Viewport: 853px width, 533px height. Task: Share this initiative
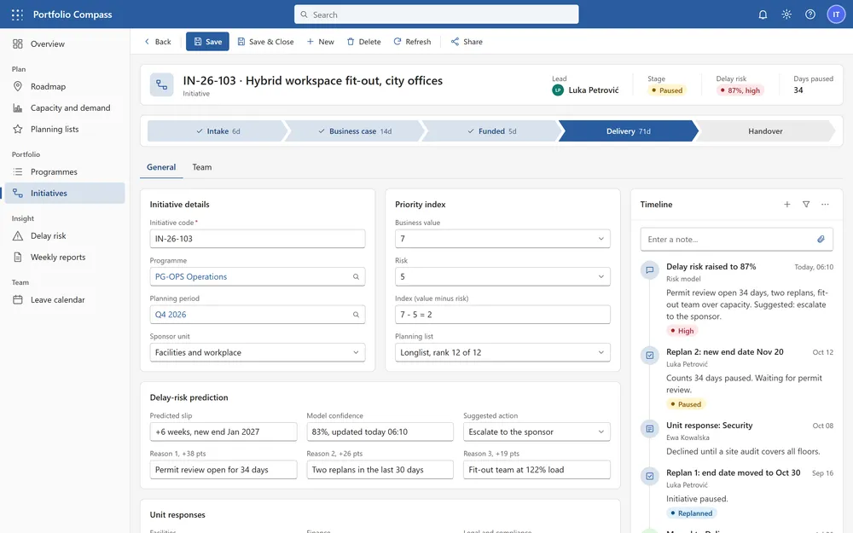tap(467, 42)
